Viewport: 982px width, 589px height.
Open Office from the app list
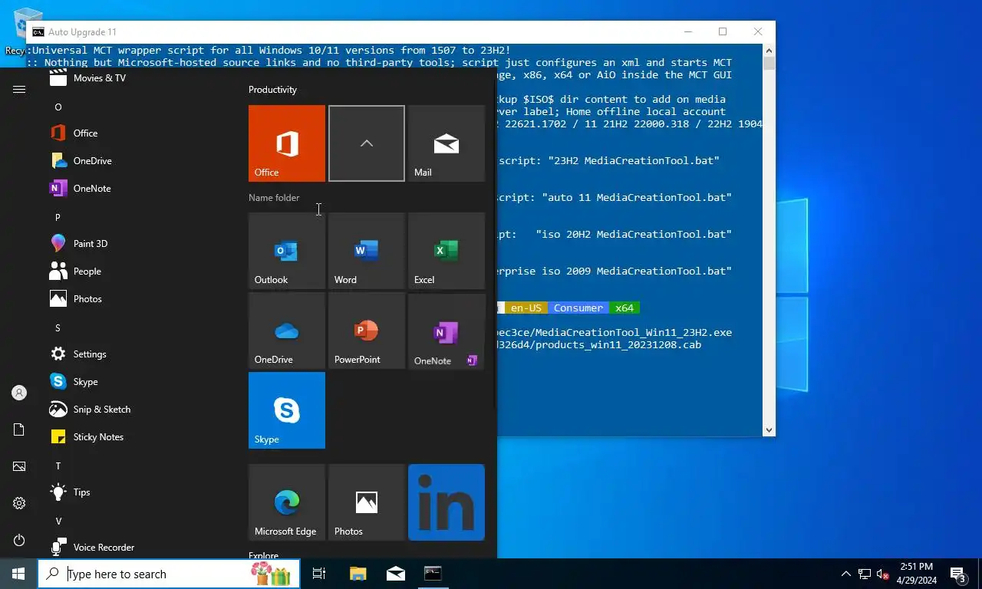coord(140,133)
